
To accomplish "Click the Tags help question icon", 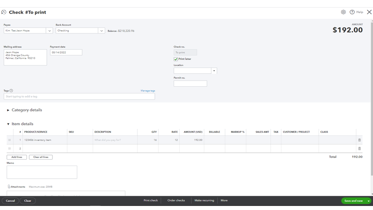I will click(x=11, y=90).
